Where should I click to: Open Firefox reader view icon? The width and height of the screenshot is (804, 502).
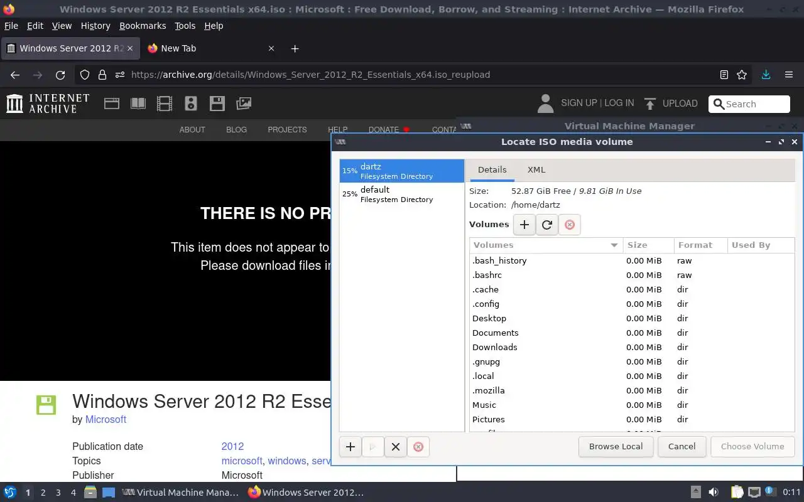(724, 75)
